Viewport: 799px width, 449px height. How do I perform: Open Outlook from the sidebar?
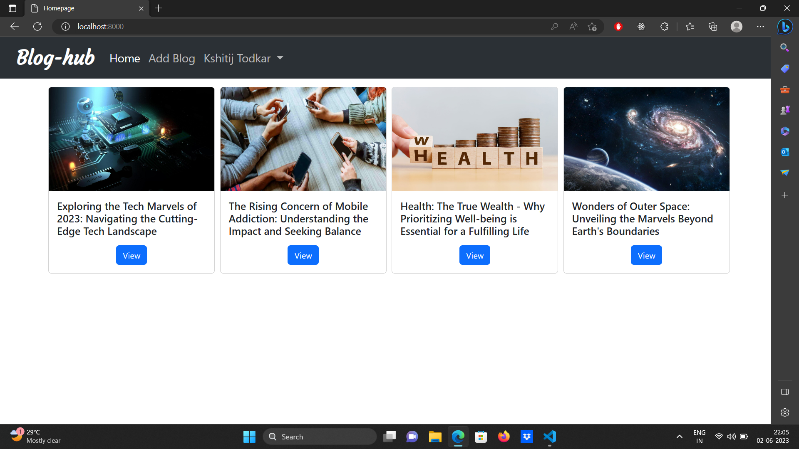tap(785, 152)
